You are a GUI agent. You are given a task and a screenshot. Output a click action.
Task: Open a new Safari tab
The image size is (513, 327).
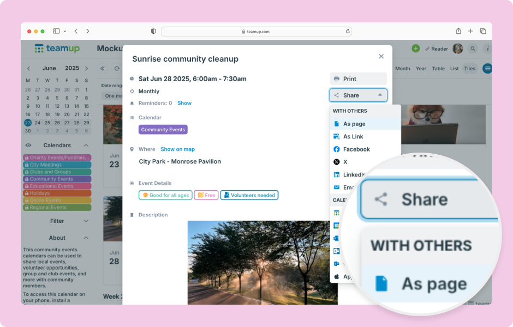pyautogui.click(x=470, y=31)
